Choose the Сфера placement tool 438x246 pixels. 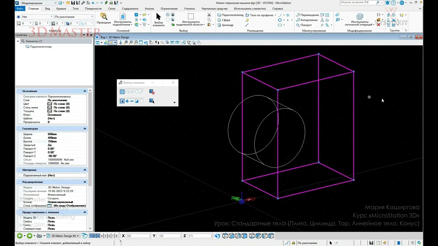pyautogui.click(x=224, y=20)
